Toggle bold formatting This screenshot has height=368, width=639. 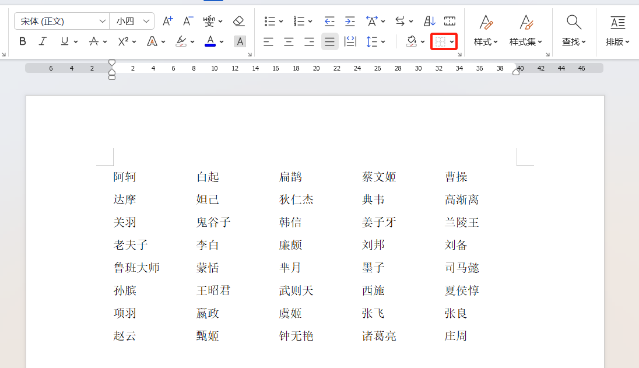[x=22, y=41]
